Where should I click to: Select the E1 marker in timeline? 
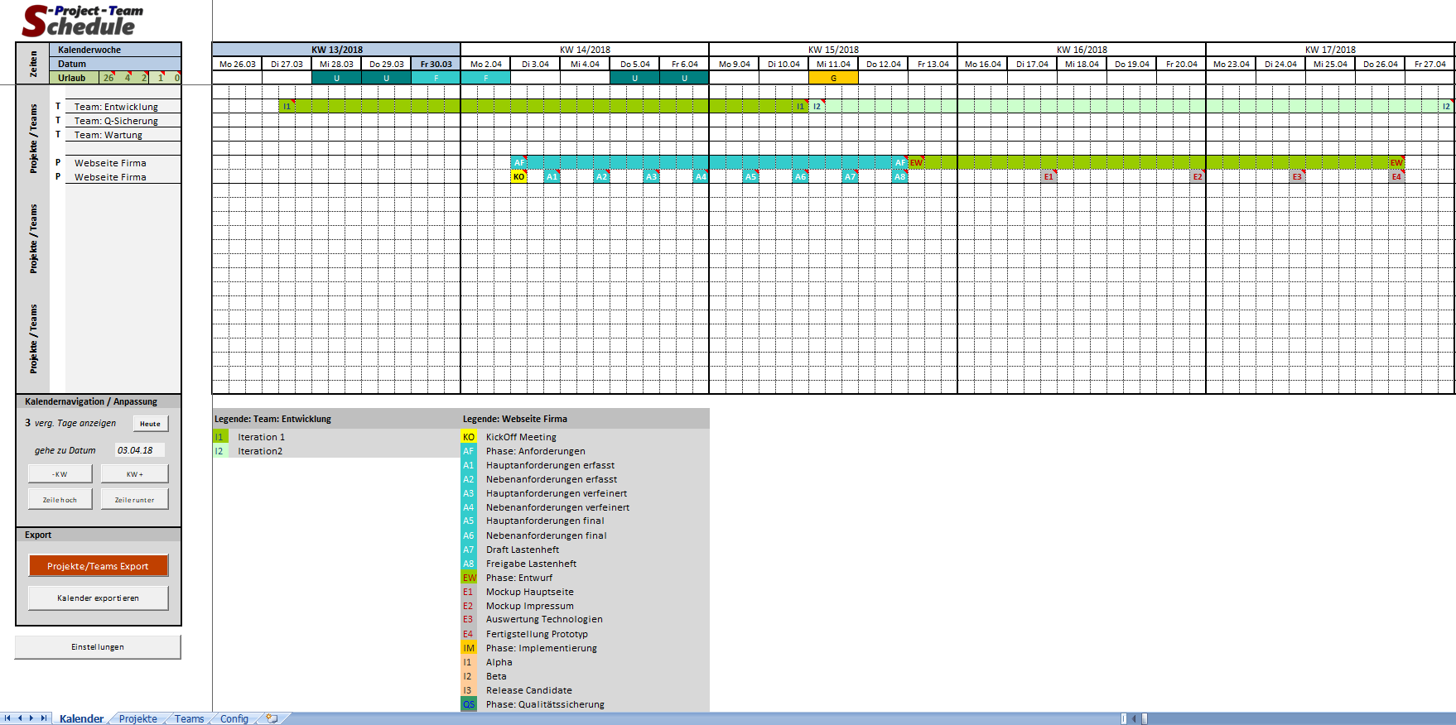[x=1049, y=176]
